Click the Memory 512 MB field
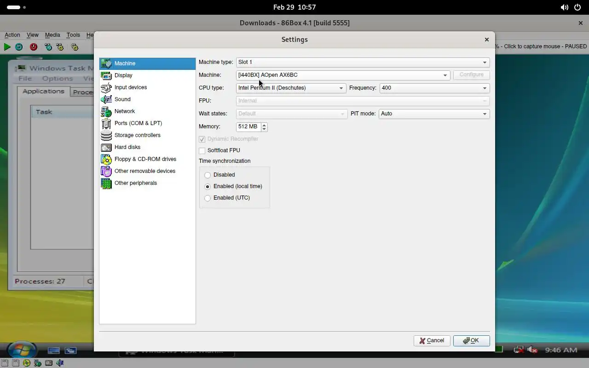589x368 pixels. [x=248, y=126]
